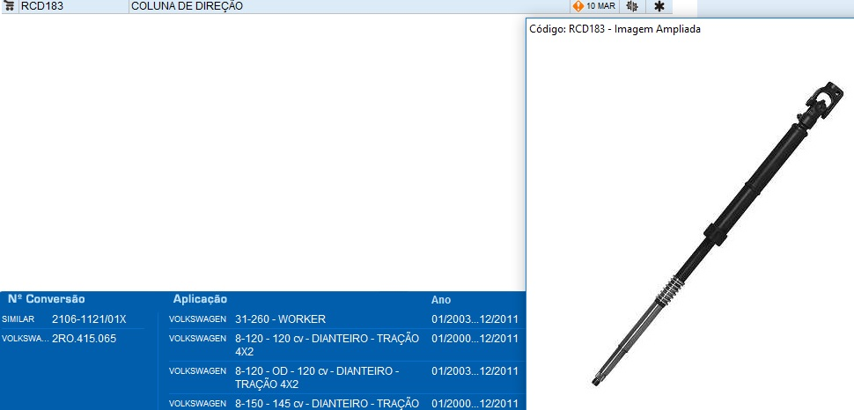
Task: Click the black asterisk icon in top row
Action: (x=659, y=6)
